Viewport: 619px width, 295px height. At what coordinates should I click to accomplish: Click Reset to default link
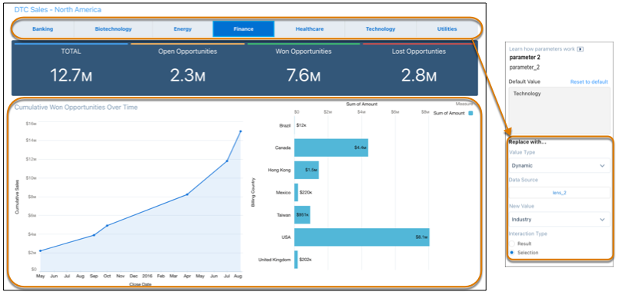click(589, 82)
